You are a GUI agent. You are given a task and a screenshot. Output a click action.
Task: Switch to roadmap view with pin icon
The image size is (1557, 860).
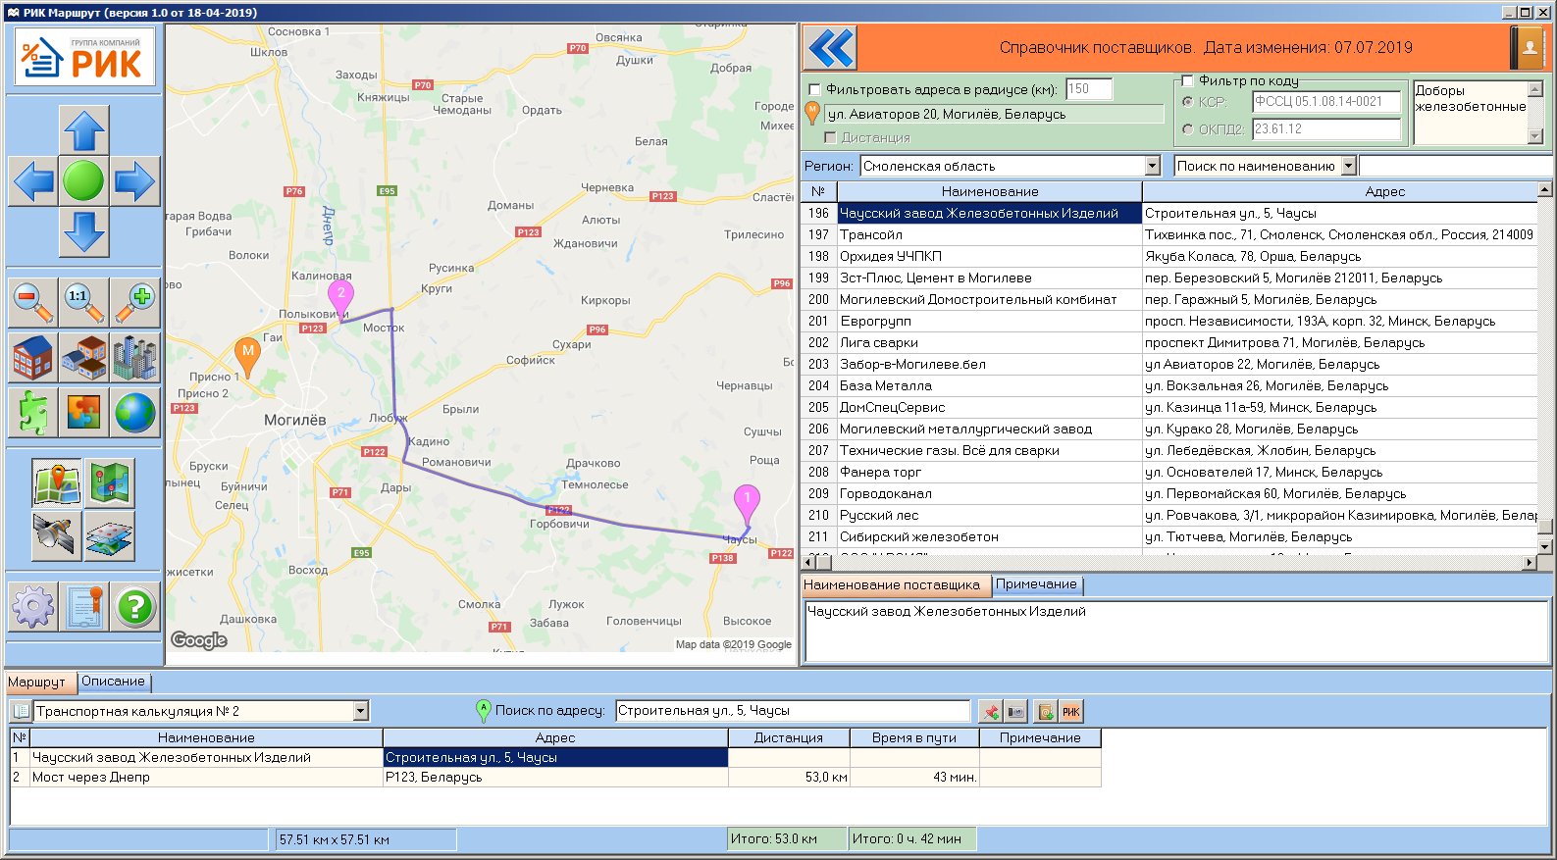point(57,482)
